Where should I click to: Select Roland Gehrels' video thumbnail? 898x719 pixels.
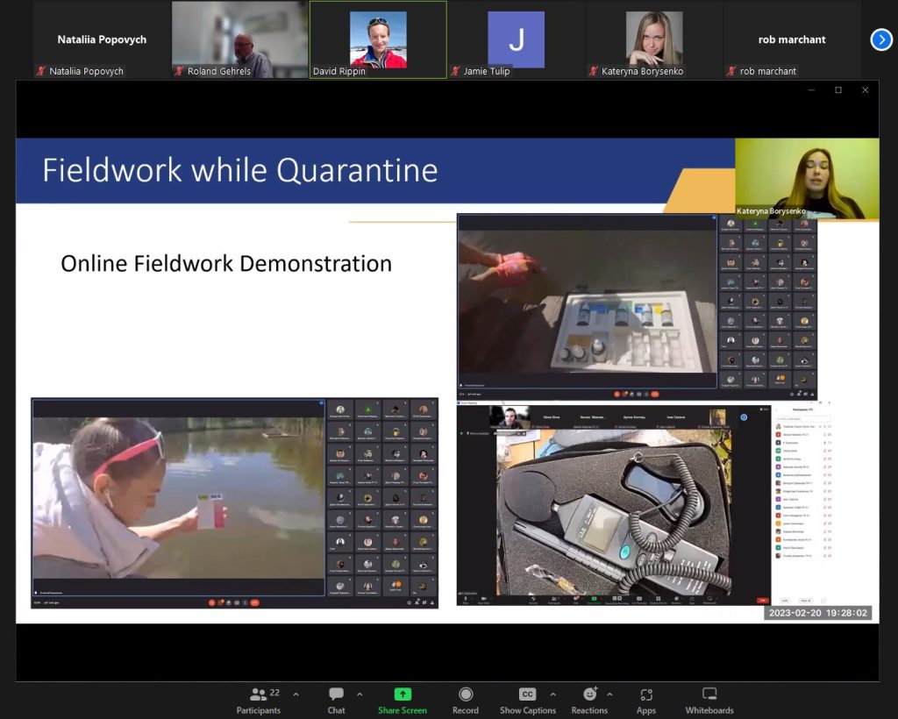click(x=239, y=39)
